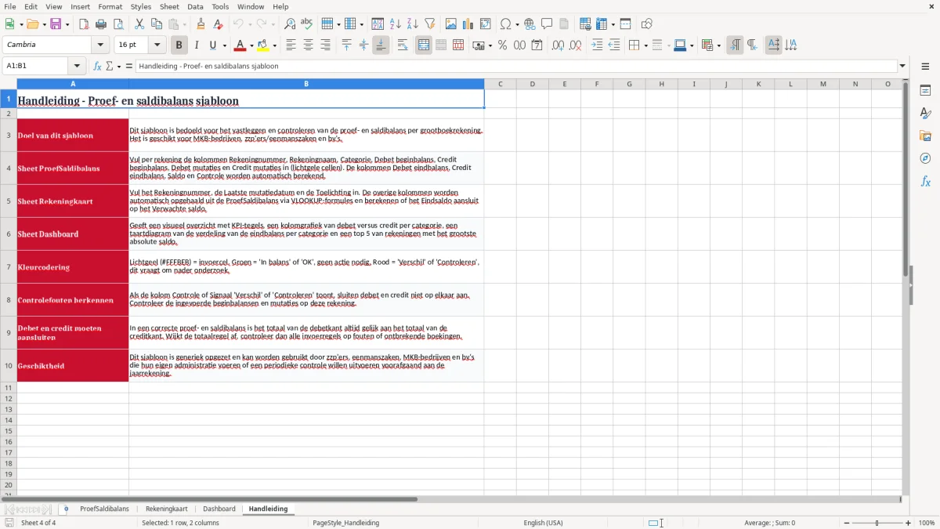Toggle Left-to-Right text direction
The width and height of the screenshot is (940, 529).
[735, 45]
